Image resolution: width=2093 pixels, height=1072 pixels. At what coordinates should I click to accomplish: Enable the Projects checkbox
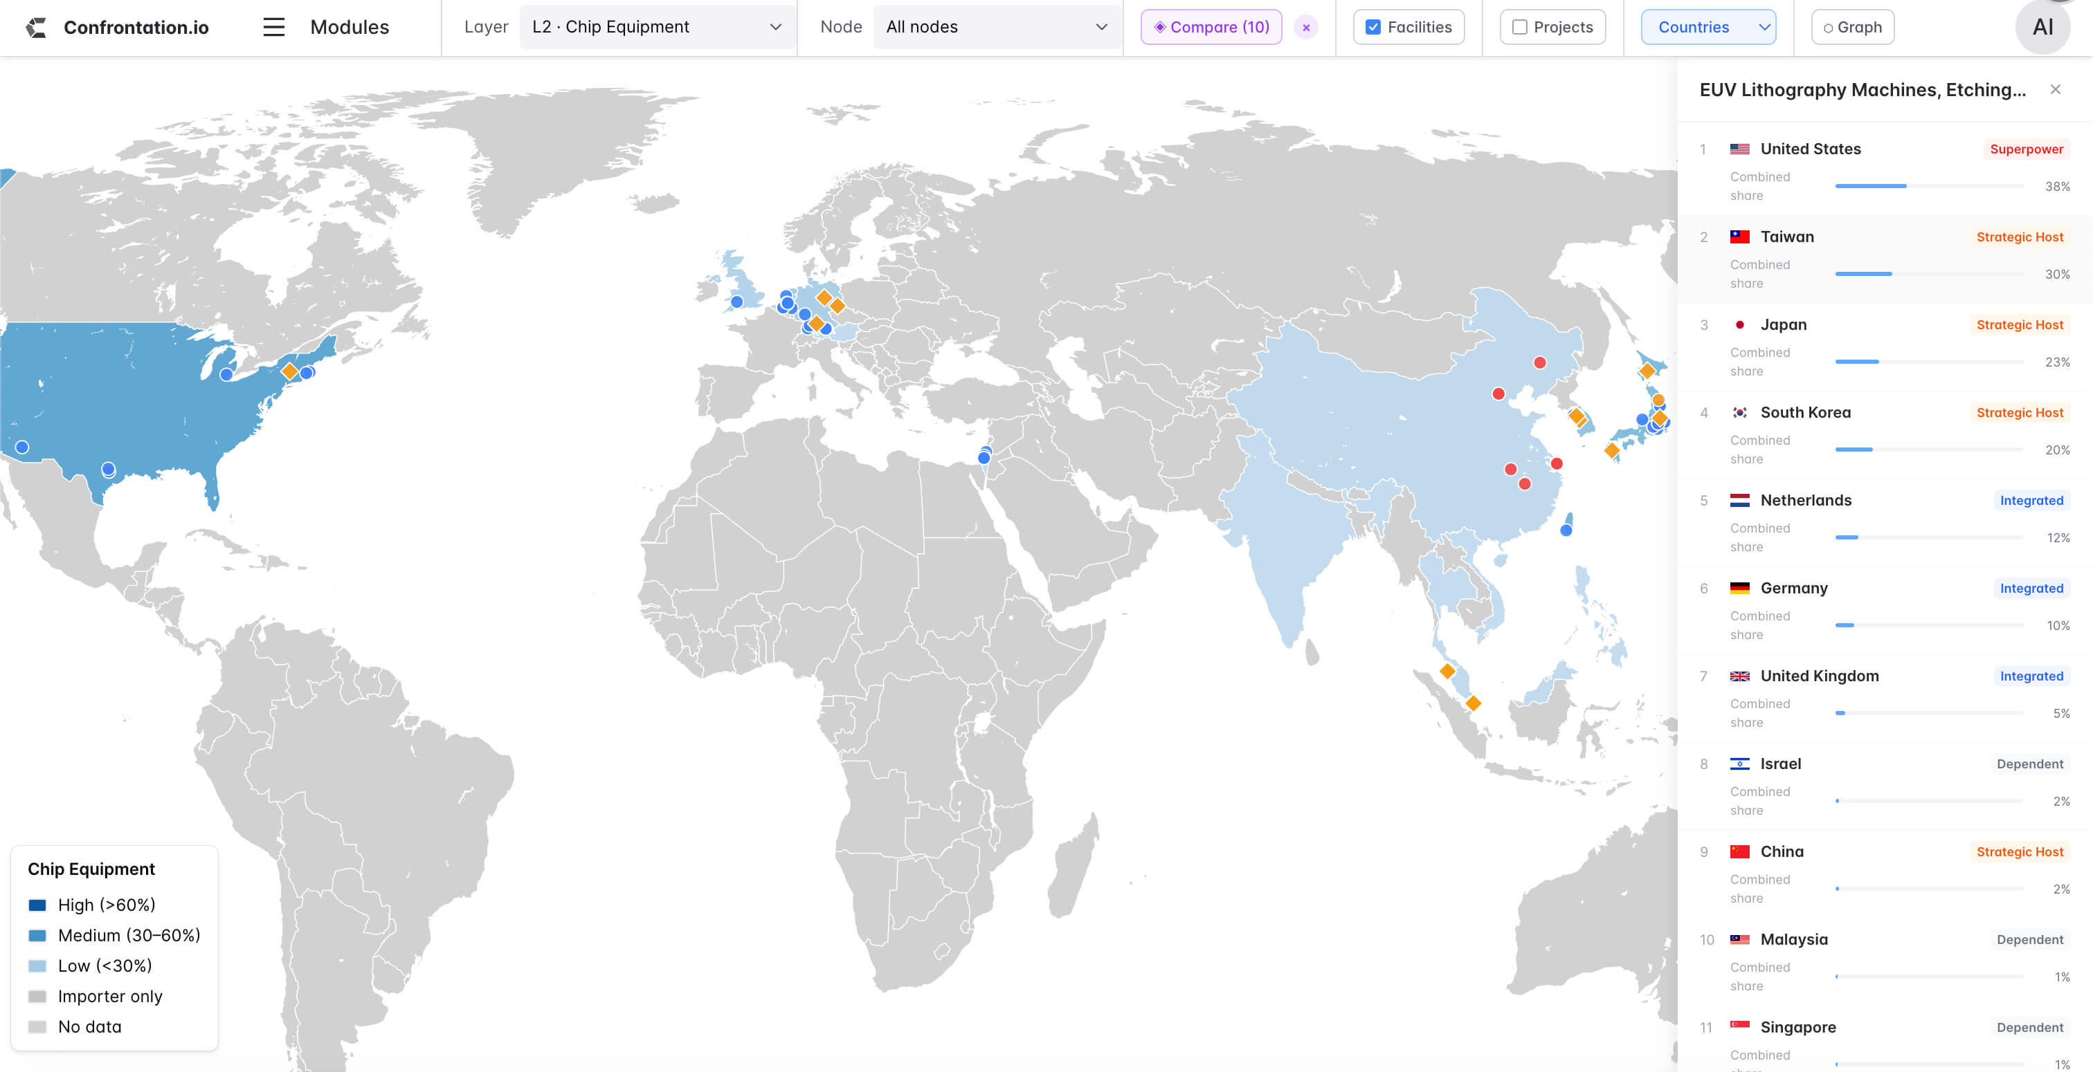[1519, 28]
